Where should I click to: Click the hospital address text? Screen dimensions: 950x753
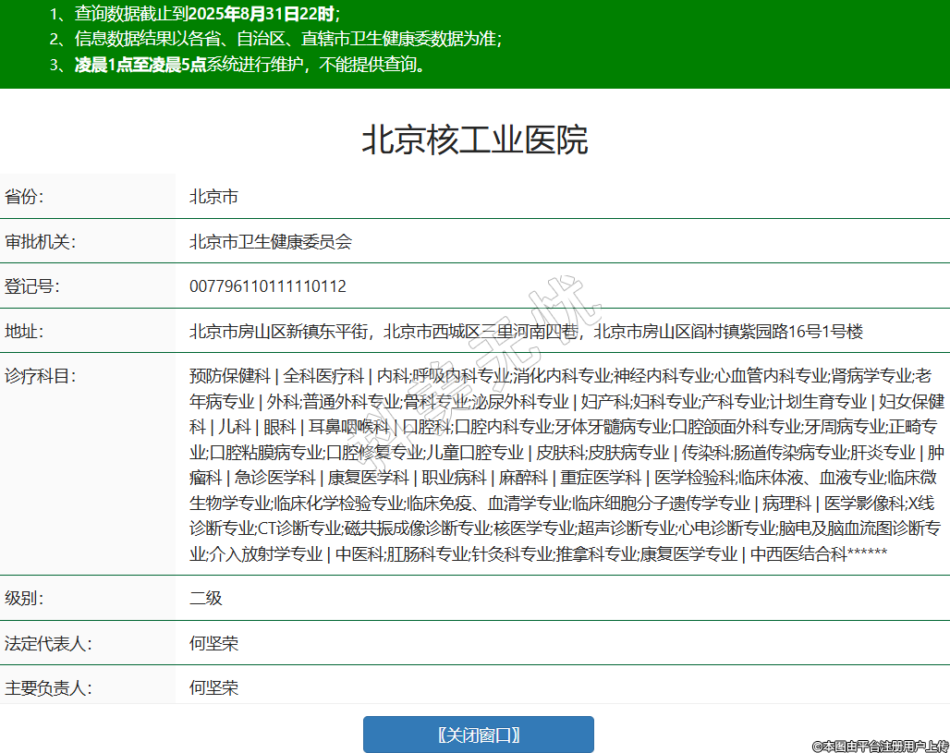click(526, 331)
